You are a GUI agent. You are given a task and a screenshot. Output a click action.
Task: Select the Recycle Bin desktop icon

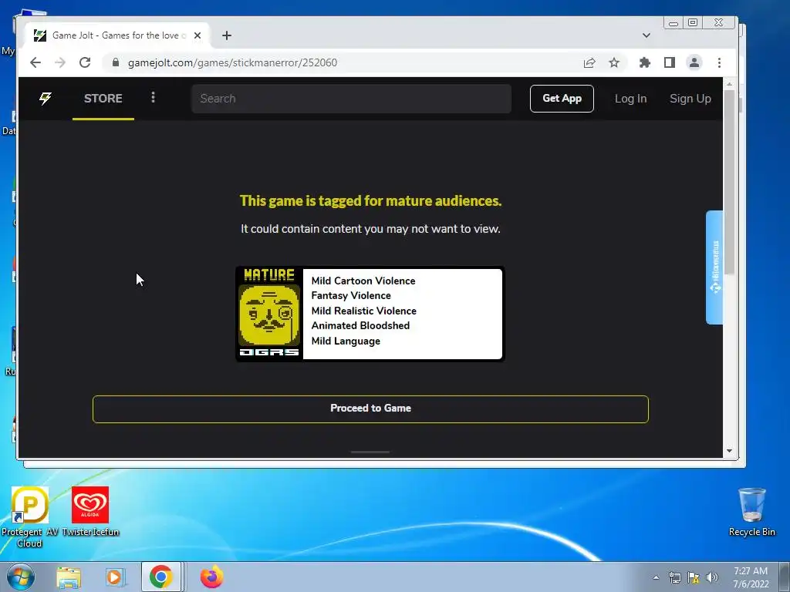751,512
